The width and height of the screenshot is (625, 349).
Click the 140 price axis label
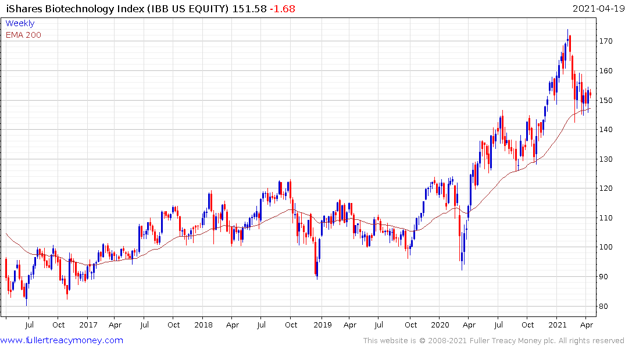pyautogui.click(x=606, y=130)
